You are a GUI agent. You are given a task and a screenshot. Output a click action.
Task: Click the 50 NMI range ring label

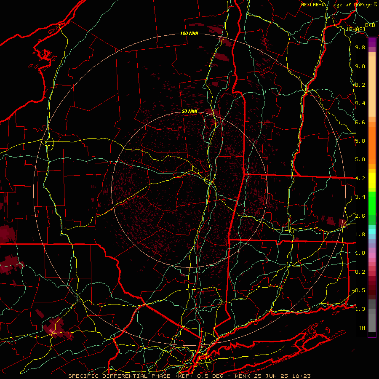189,112
